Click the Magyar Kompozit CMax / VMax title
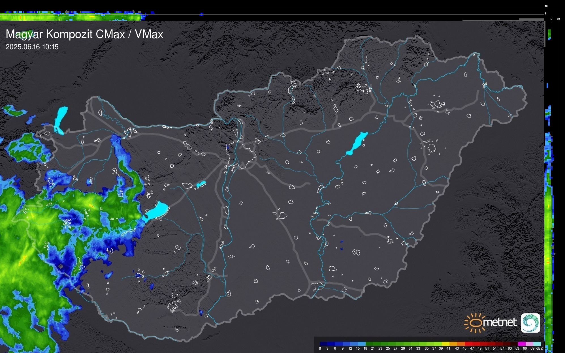This screenshot has width=565, height=353. 84,34
